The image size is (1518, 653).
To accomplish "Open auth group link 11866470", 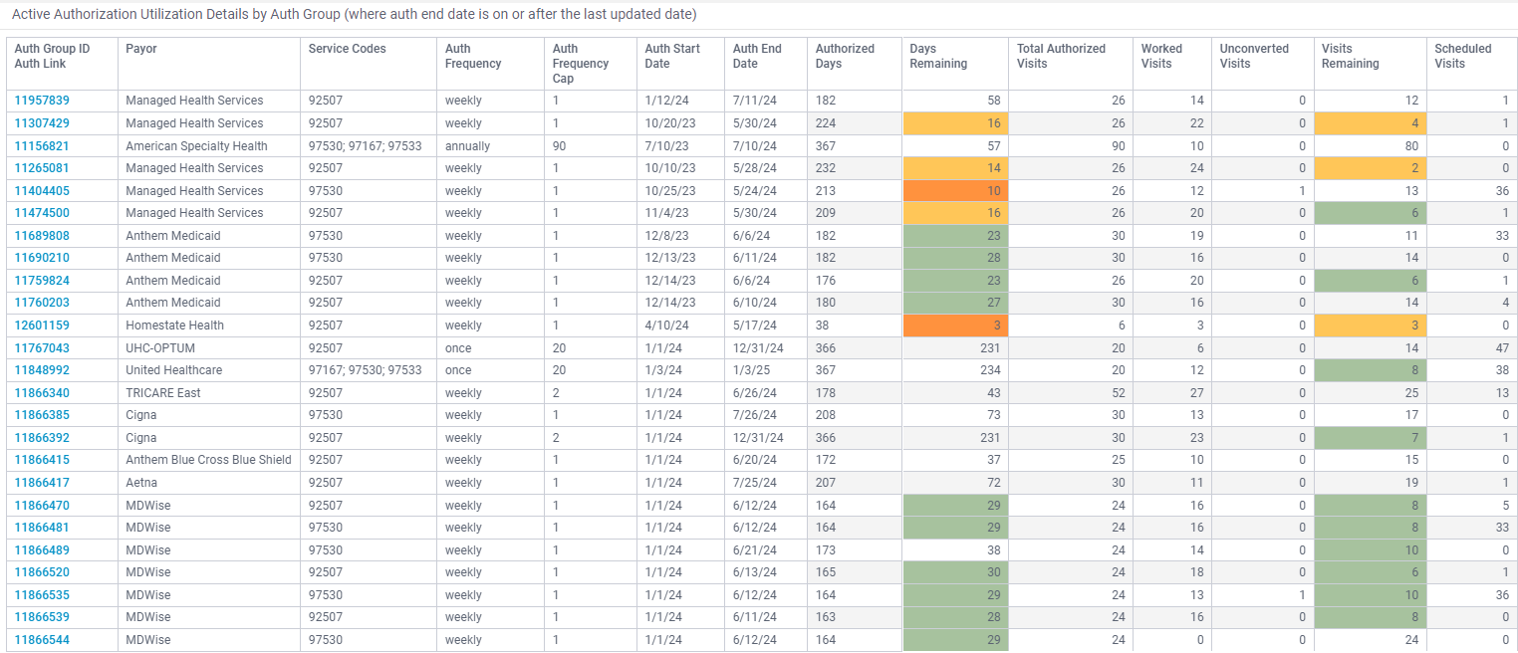I will [x=42, y=506].
